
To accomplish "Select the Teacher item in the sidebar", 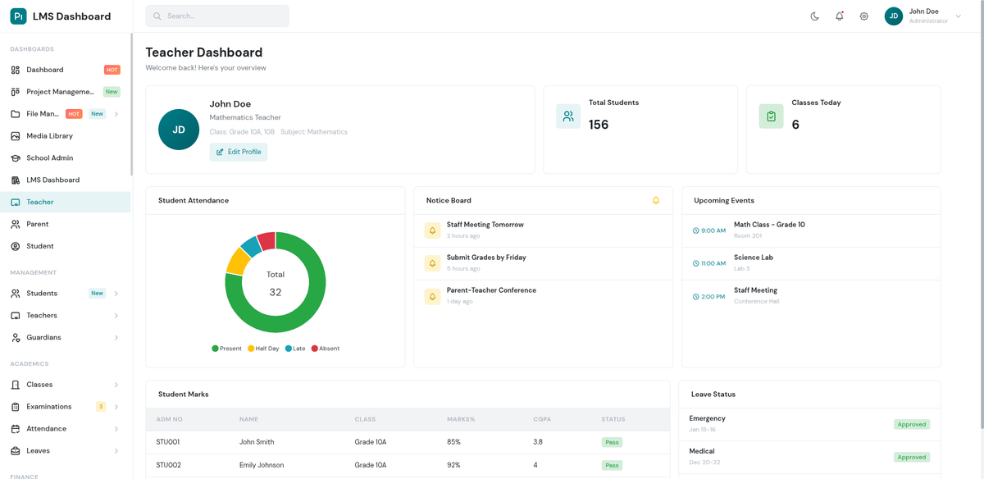I will (39, 201).
